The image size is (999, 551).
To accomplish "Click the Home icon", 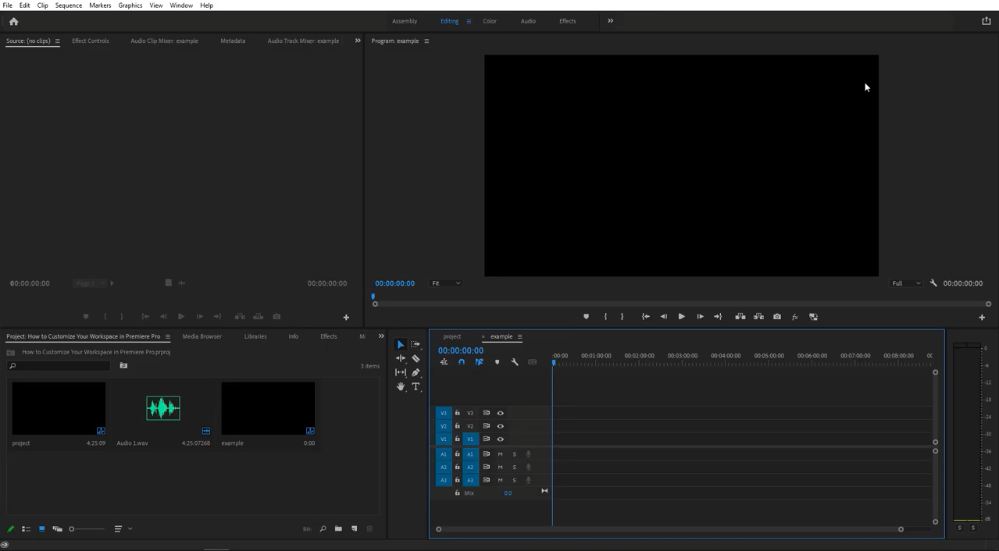I will (14, 22).
